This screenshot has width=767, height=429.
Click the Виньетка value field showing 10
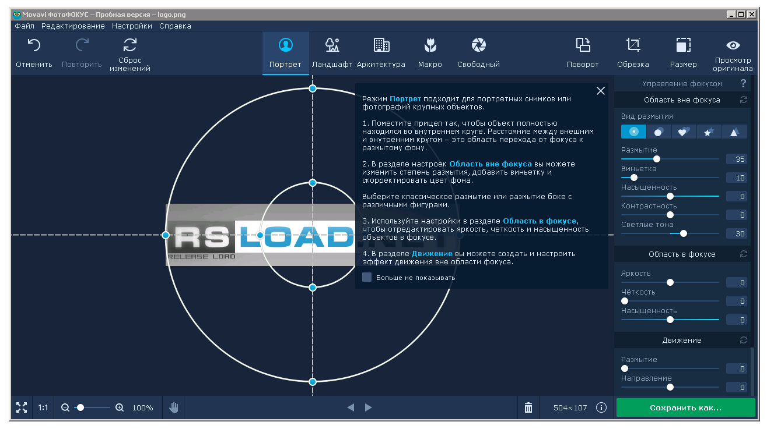737,178
